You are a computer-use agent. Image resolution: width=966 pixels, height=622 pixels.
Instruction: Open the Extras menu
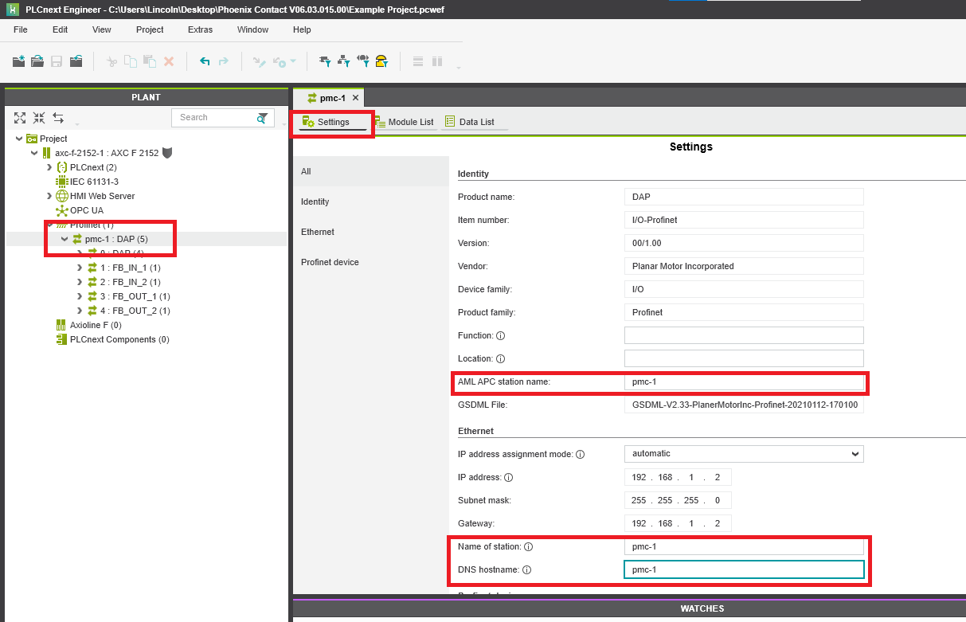click(x=200, y=29)
